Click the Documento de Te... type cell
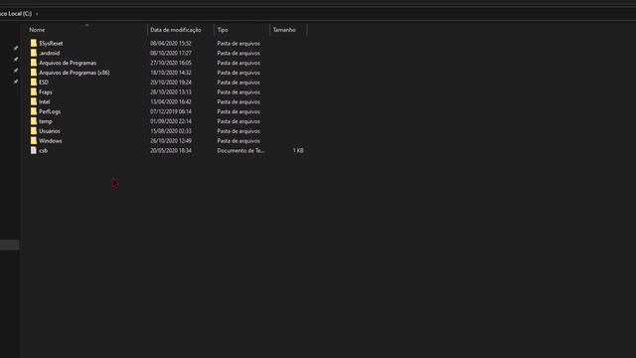 point(240,150)
